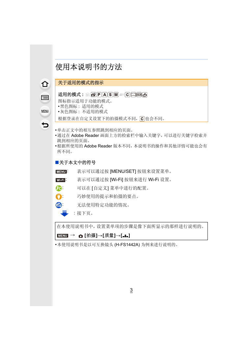Click the text 接下页
The image size is (248, 351).
coord(85,213)
